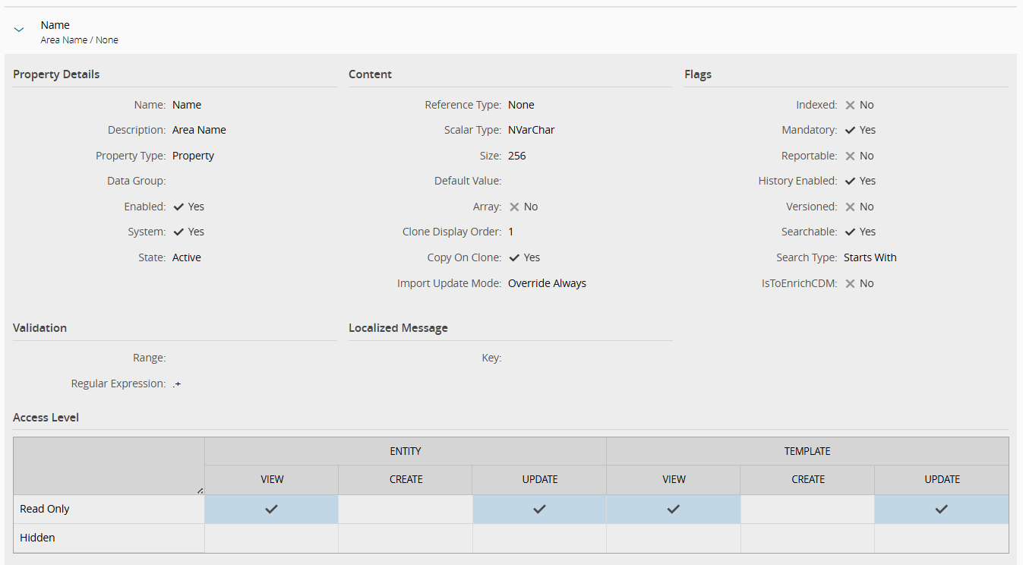Click the Enabled Yes checkmark icon
The image size is (1023, 565).
pyautogui.click(x=178, y=207)
